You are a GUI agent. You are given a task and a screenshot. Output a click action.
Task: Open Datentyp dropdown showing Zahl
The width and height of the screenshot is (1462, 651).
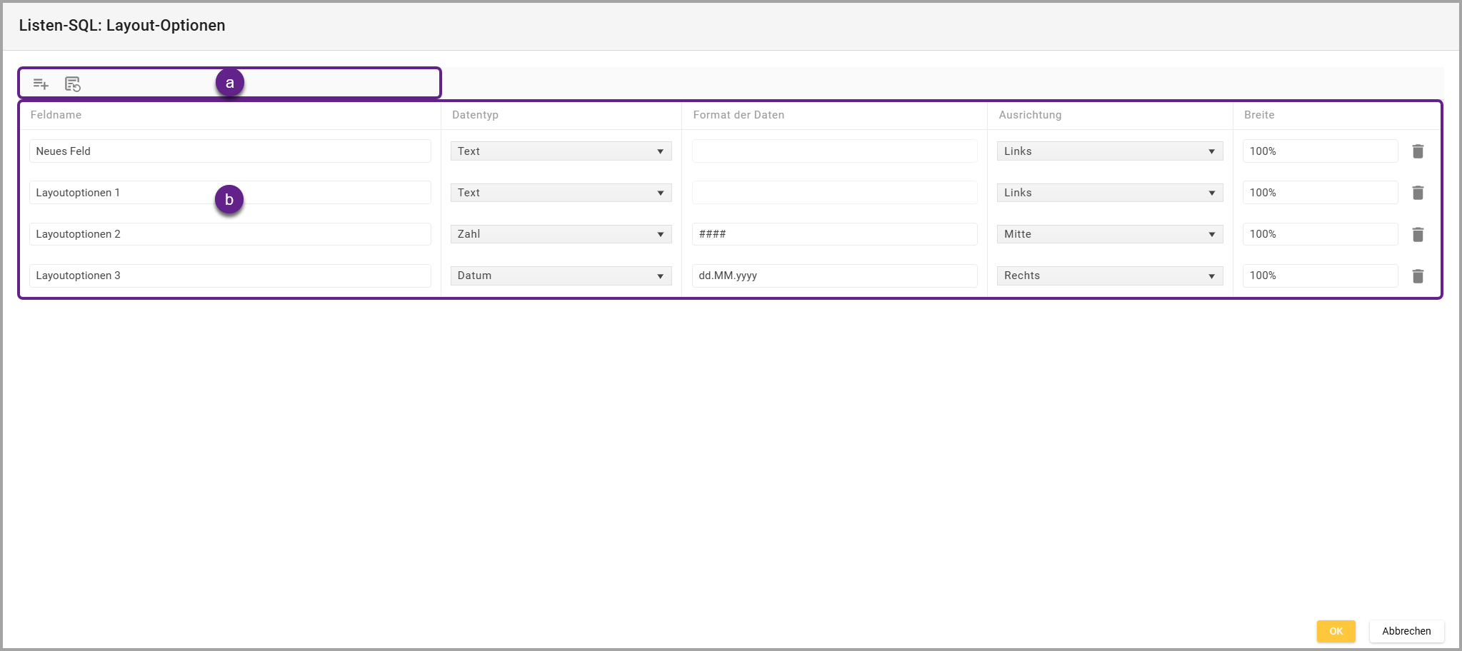561,234
